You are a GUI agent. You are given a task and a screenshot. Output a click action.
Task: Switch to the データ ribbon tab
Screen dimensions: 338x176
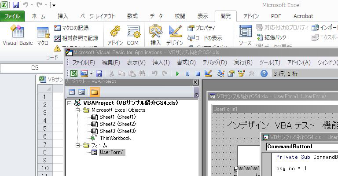(156, 16)
